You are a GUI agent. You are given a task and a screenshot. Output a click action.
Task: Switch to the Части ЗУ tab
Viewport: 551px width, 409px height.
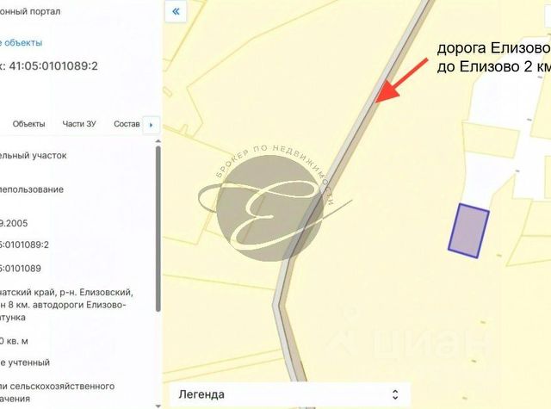click(79, 124)
